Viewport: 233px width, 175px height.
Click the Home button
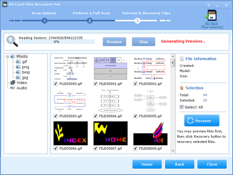click(x=147, y=164)
